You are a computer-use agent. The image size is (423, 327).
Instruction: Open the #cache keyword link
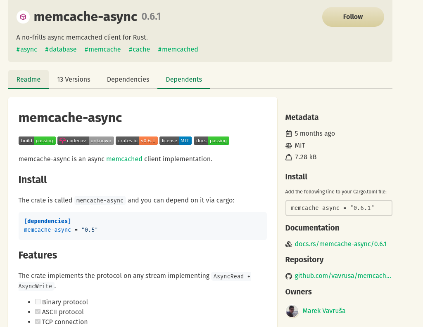pyautogui.click(x=139, y=49)
